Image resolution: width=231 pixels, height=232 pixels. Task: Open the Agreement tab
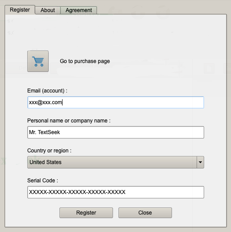point(79,10)
